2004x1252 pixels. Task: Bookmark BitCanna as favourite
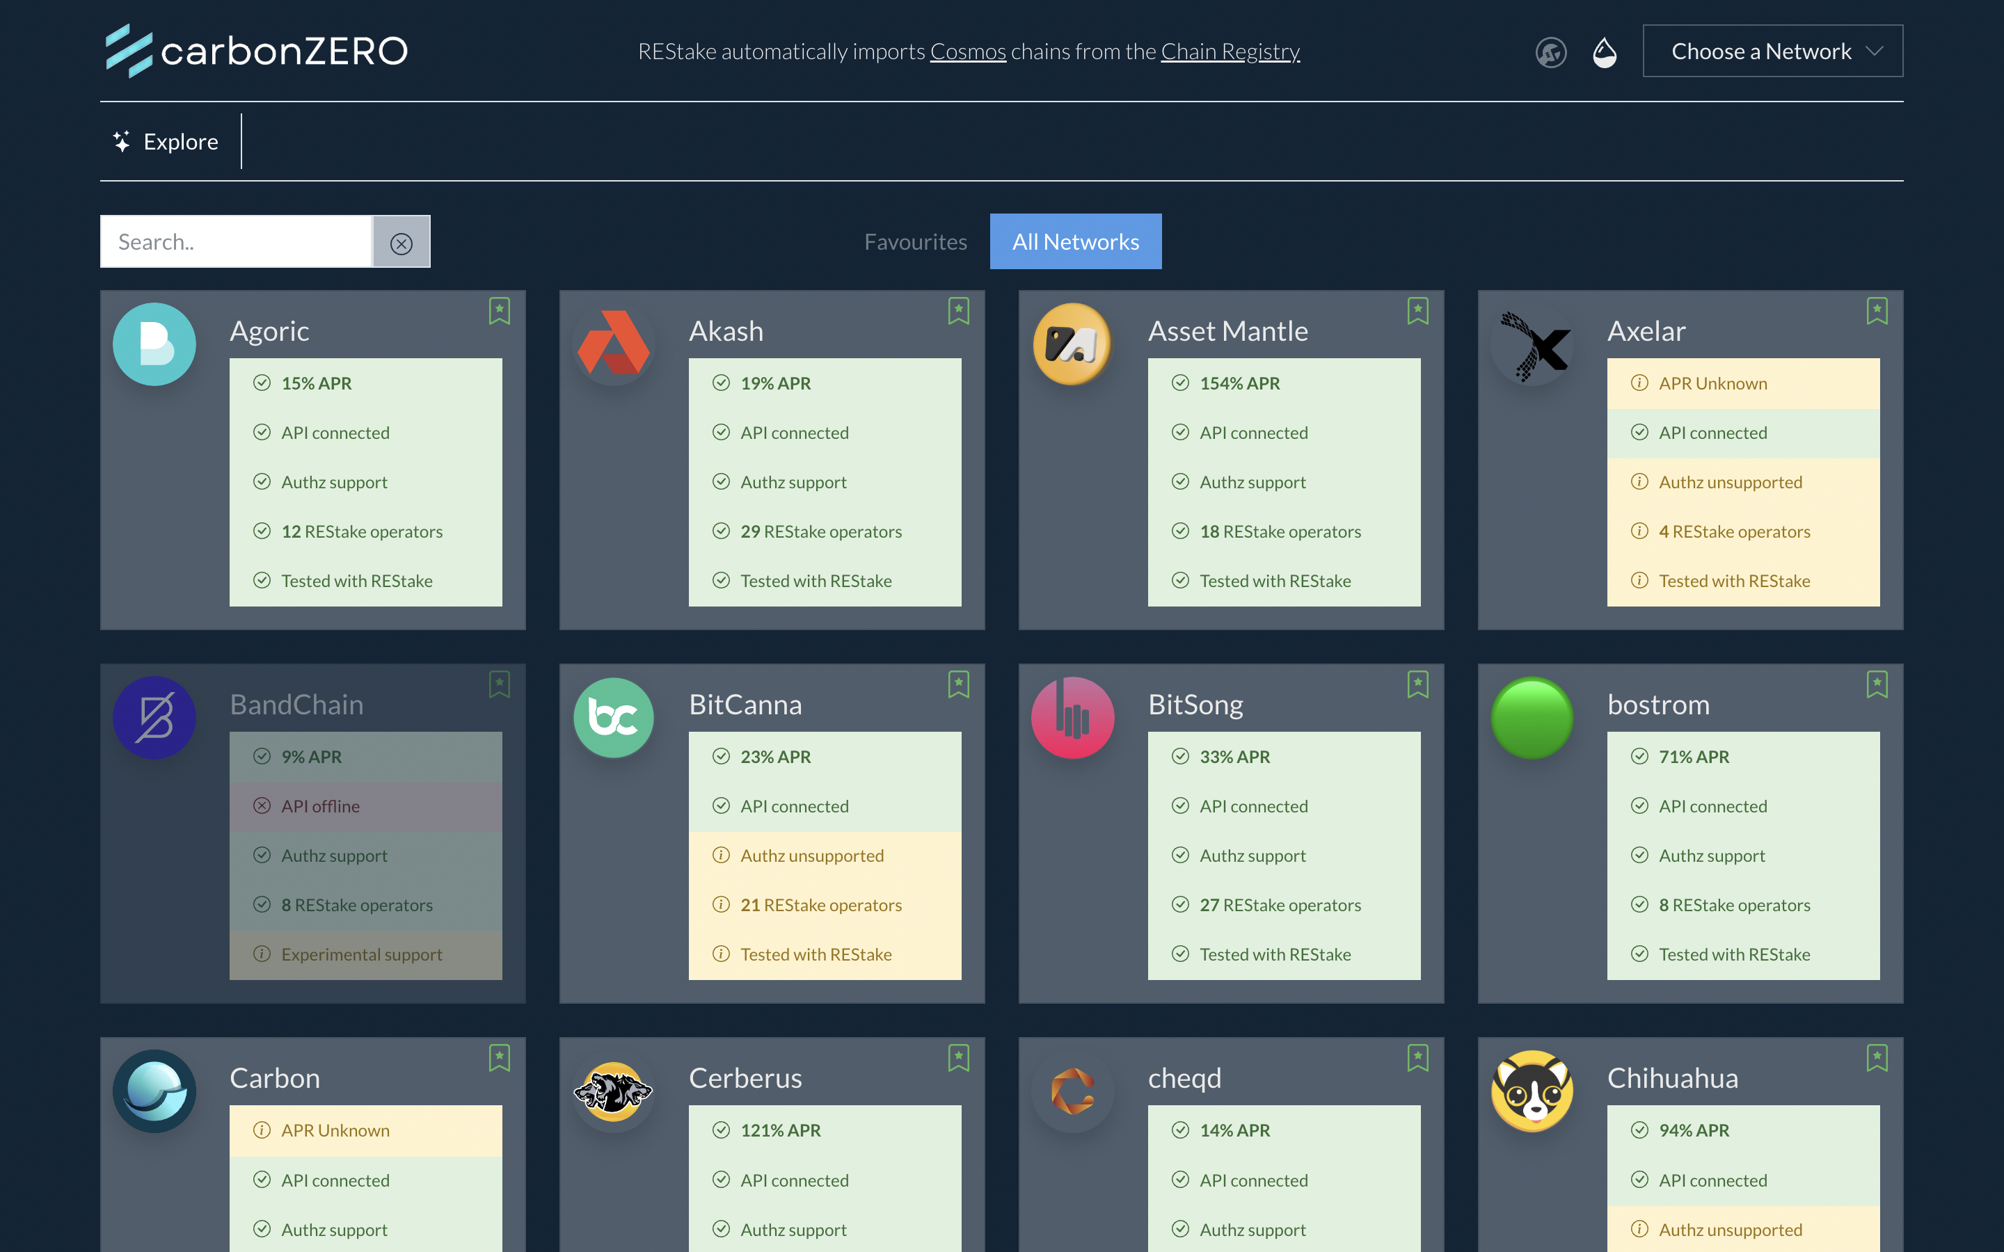point(958,684)
